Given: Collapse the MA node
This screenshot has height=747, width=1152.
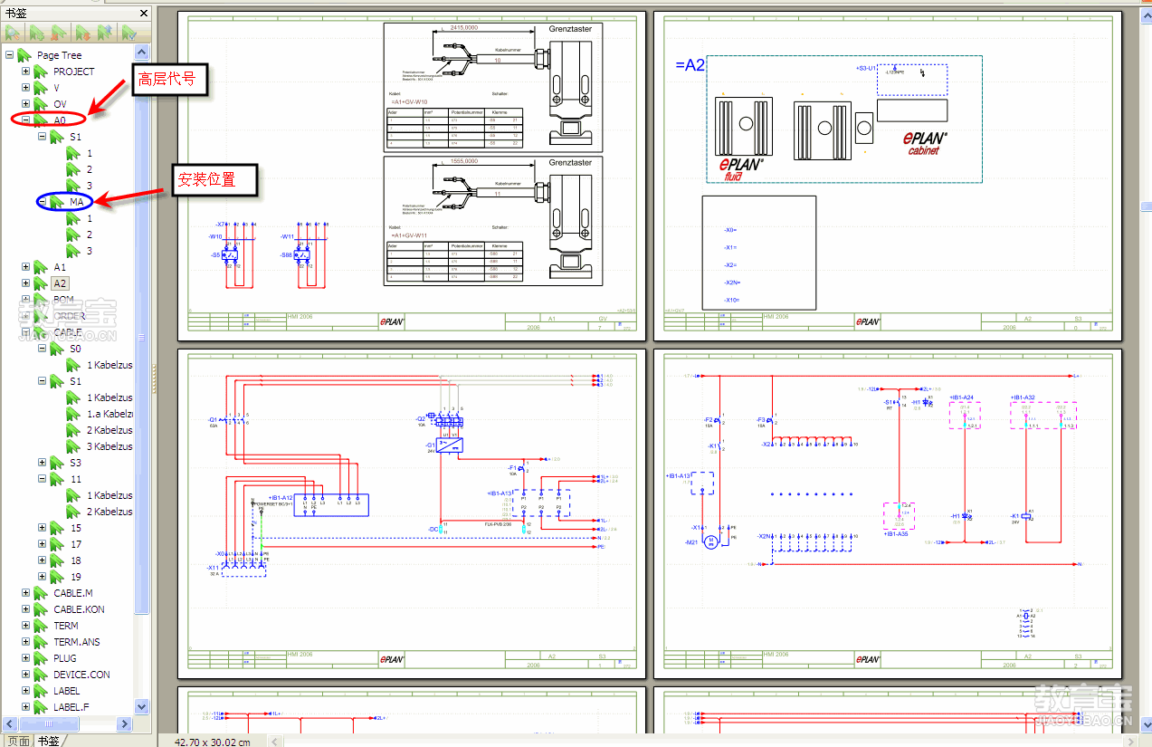Looking at the screenshot, I should (x=42, y=202).
